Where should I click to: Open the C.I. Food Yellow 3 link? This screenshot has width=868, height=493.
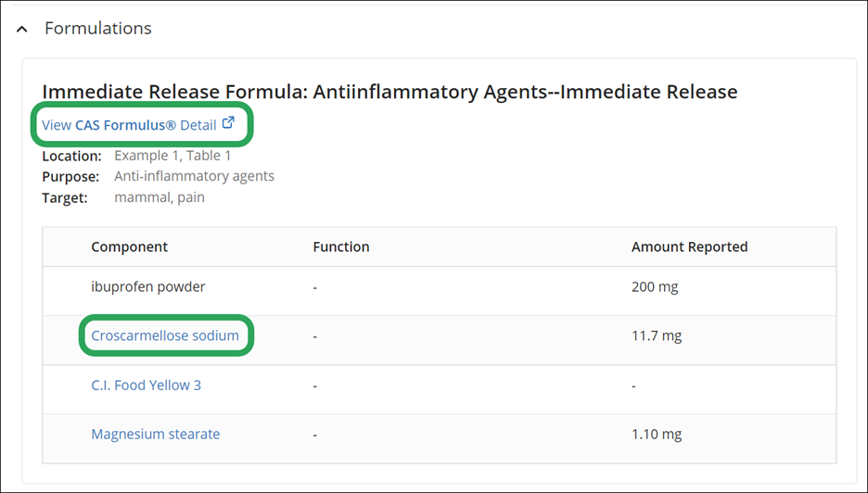pos(147,386)
